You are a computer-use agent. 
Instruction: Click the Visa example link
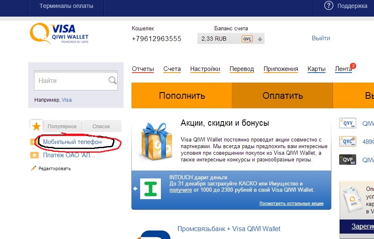pos(66,100)
